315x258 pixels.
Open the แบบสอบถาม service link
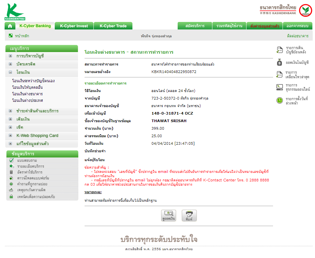[x=27, y=160]
